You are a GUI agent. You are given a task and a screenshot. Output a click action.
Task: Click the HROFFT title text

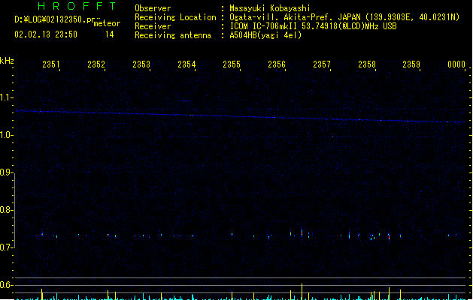[77, 6]
